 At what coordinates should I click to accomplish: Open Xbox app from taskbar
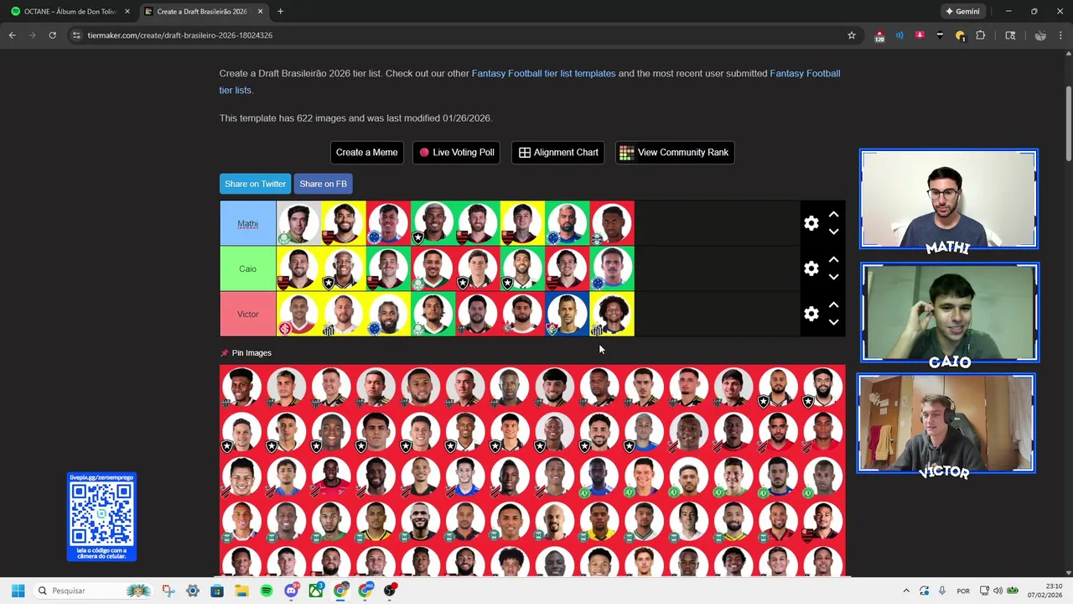[315, 591]
